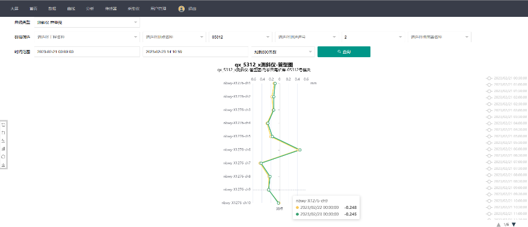This screenshot has width=528, height=227.
Task: Open the 采集仪 collector menu item
Action: [x=134, y=9]
